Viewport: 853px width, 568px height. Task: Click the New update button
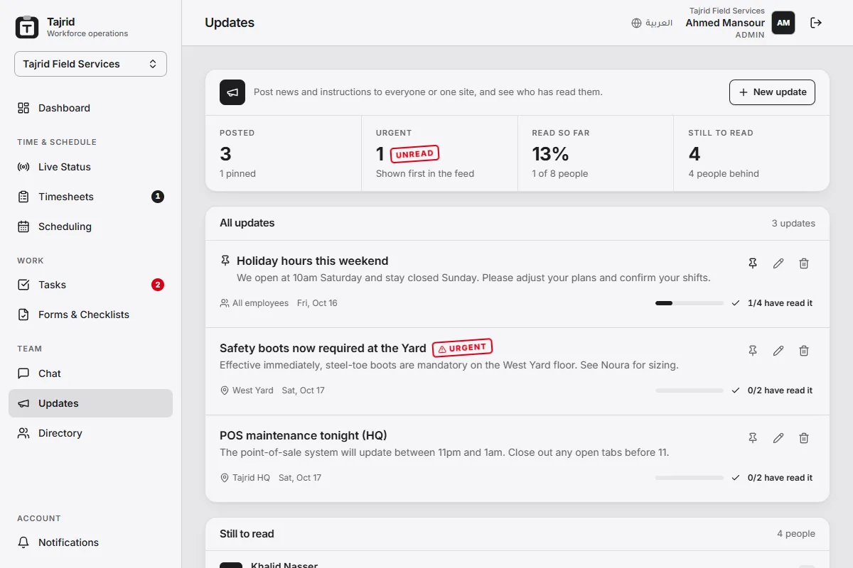coord(772,92)
